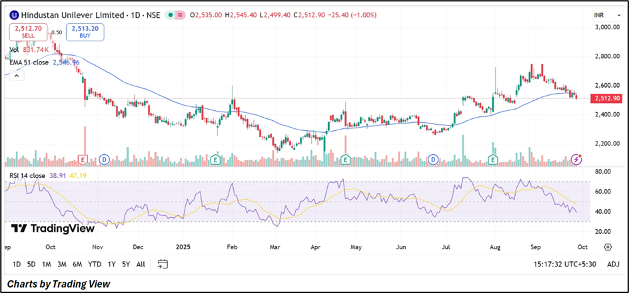Click the Hindustan Unilever Limited symbol title
Image resolution: width=629 pixels, height=293 pixels.
click(72, 15)
